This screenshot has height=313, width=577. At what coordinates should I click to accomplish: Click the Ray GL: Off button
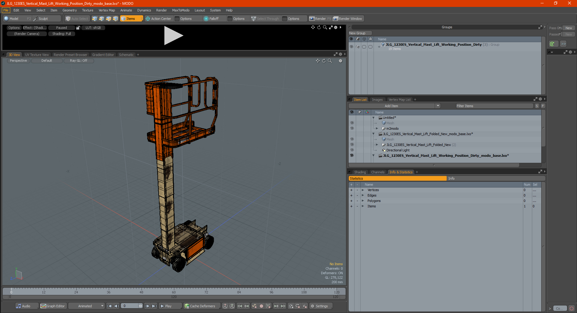point(78,60)
